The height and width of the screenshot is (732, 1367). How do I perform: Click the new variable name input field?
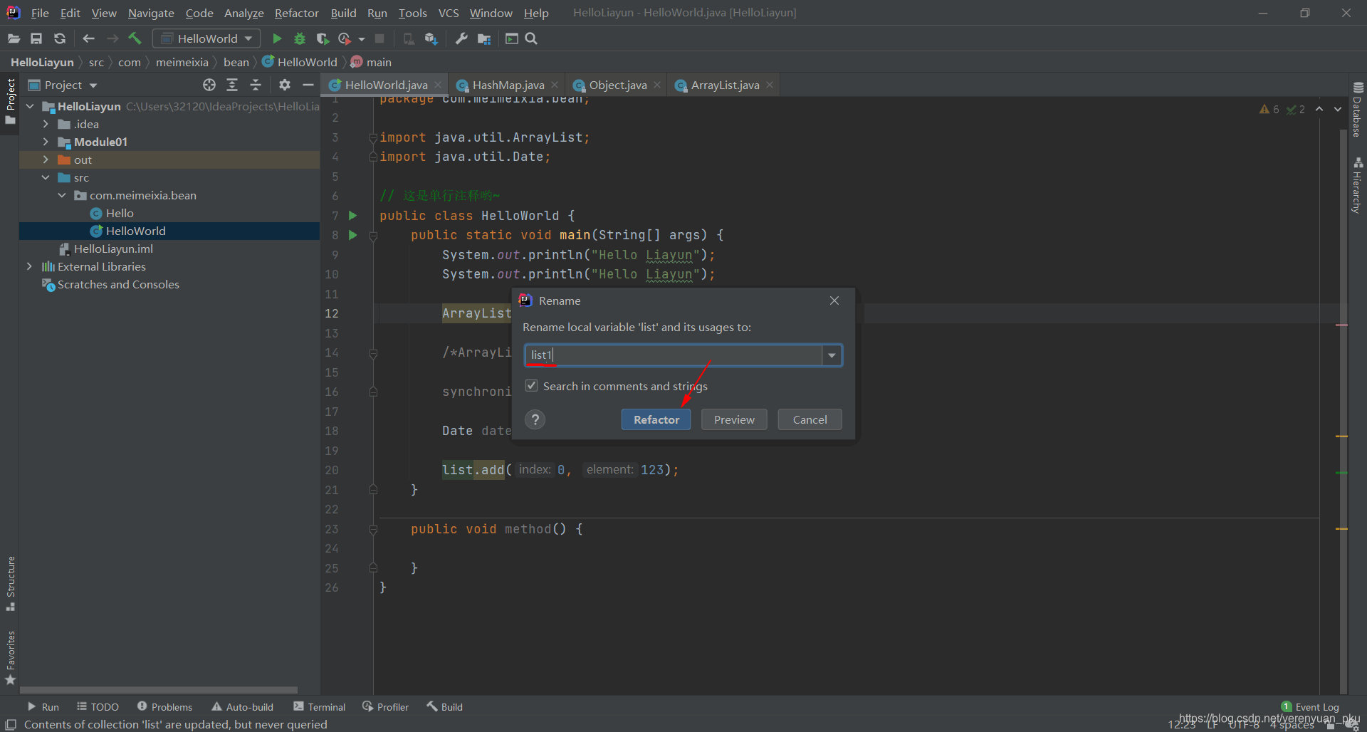[x=674, y=355]
